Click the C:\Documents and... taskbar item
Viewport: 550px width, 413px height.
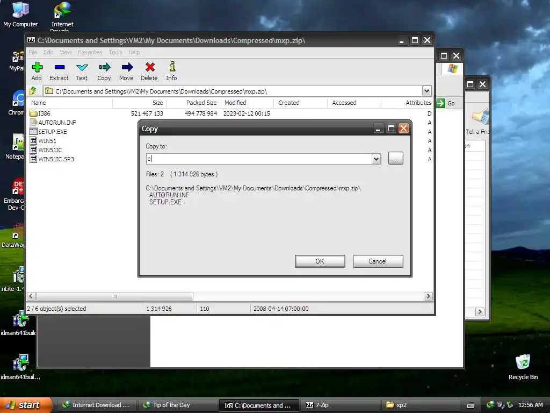[x=259, y=405]
